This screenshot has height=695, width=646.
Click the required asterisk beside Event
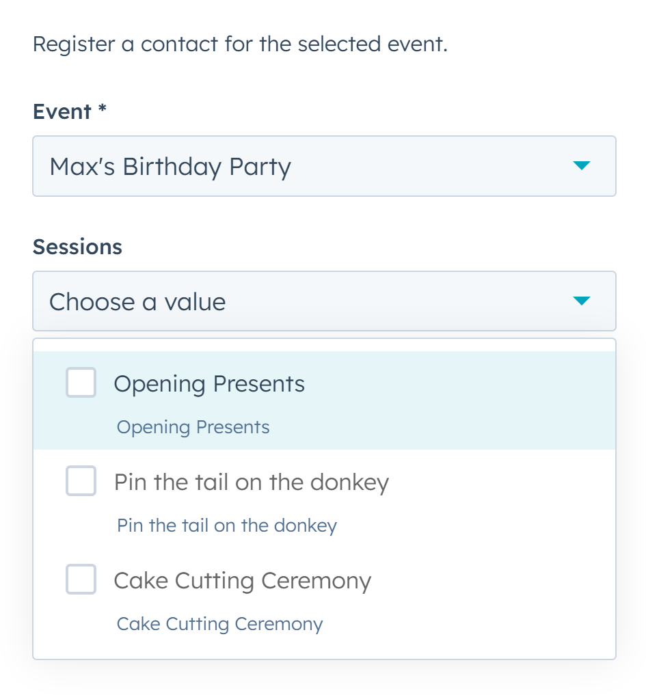pyautogui.click(x=103, y=110)
